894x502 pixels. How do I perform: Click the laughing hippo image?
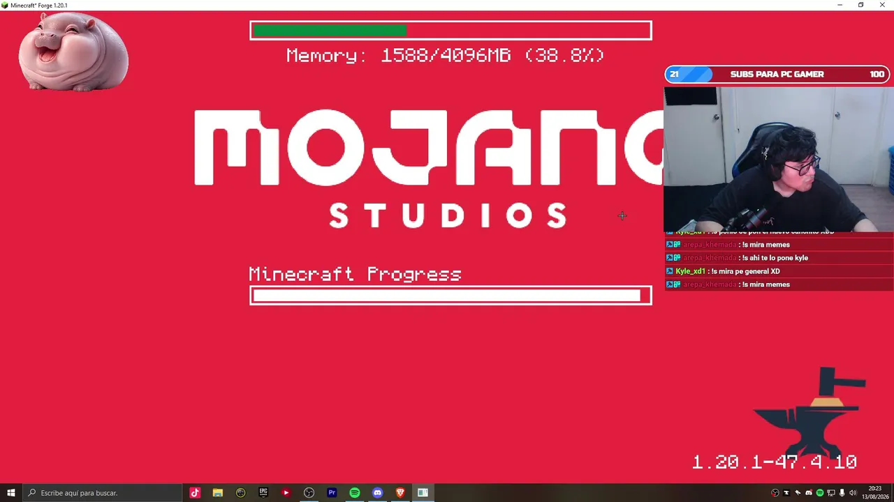click(x=73, y=52)
